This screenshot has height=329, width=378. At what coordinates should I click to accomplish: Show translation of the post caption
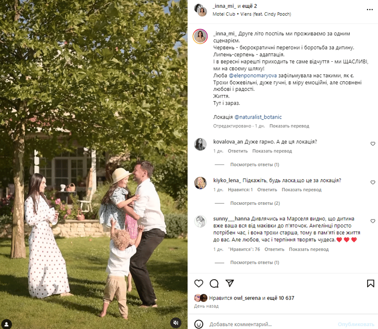(289, 126)
